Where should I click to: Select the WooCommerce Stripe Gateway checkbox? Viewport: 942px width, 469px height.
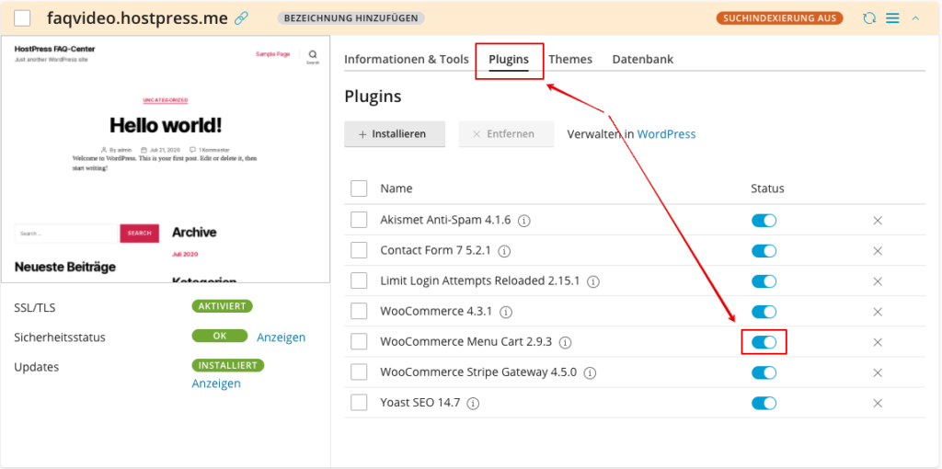click(x=359, y=372)
